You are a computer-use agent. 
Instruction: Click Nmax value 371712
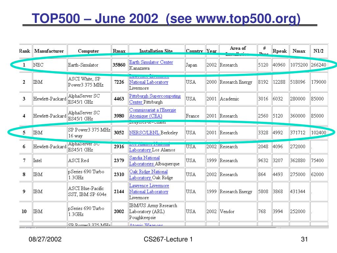(x=298, y=133)
